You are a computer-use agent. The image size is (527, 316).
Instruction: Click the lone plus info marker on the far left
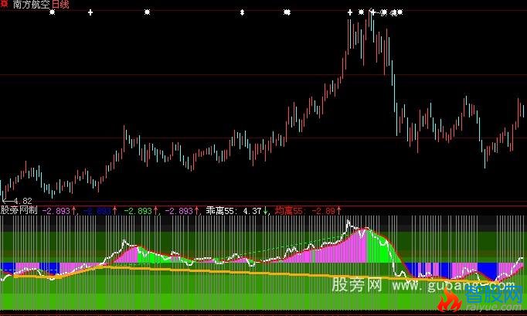pos(90,12)
